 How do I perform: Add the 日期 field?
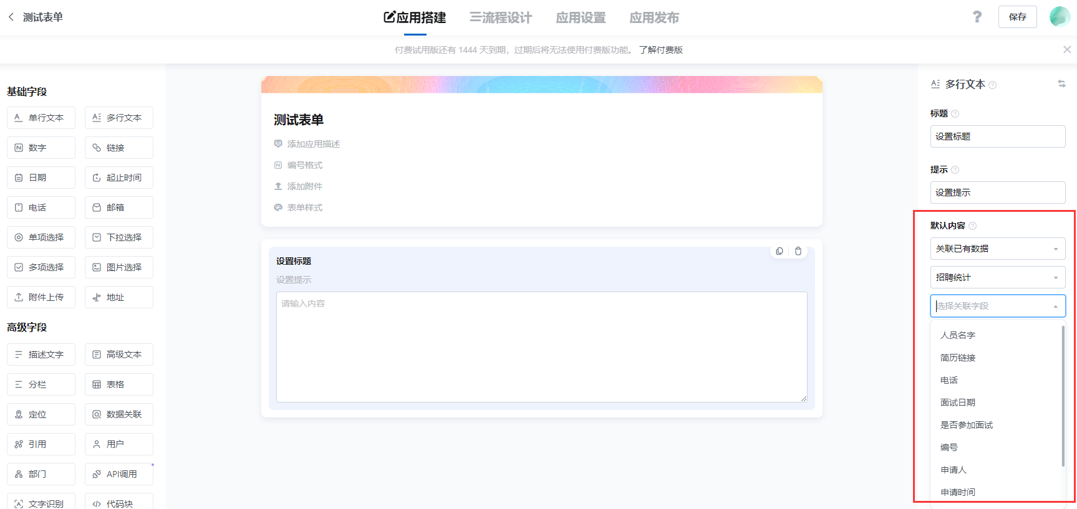click(41, 178)
